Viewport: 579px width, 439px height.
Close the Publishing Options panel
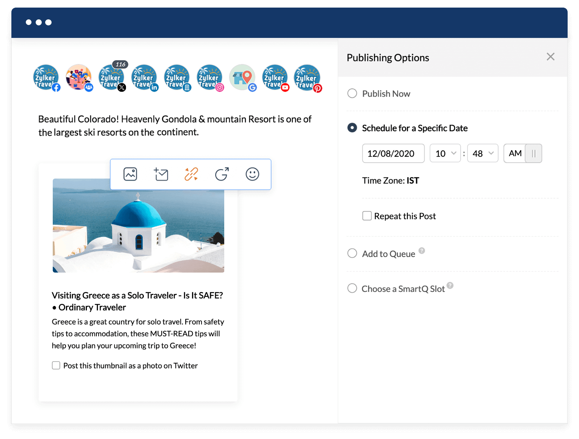(551, 56)
